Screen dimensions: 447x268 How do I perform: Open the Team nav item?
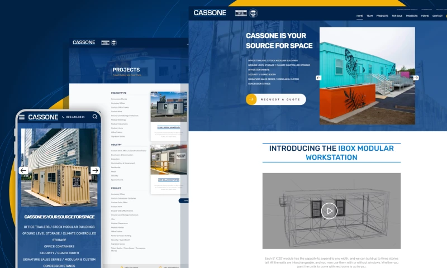tap(369, 16)
